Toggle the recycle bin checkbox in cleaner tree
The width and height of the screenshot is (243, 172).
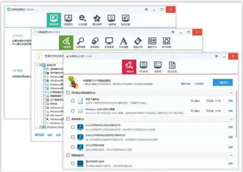(x=45, y=104)
